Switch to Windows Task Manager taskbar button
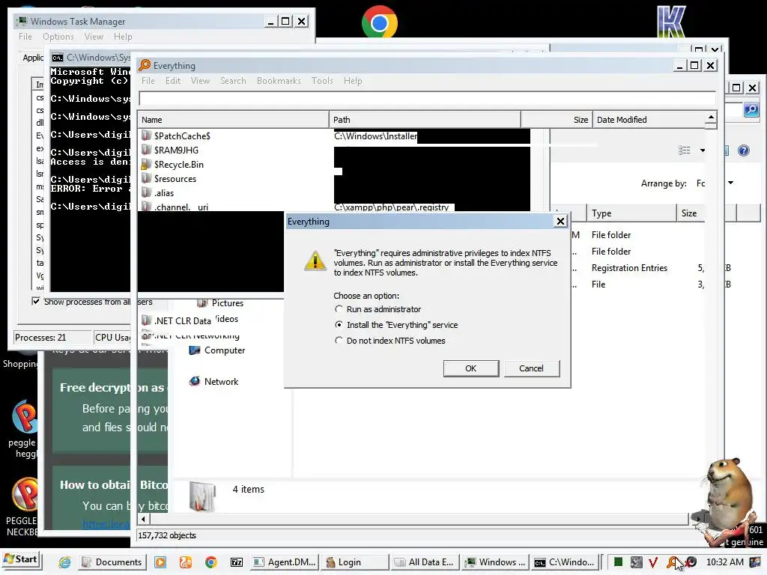The image size is (767, 575). pyautogui.click(x=496, y=562)
